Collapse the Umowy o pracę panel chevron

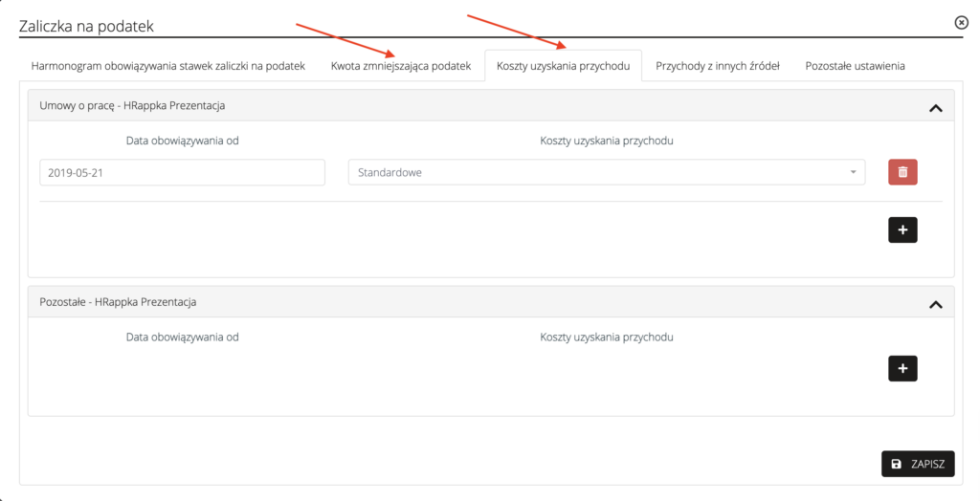[x=935, y=108]
